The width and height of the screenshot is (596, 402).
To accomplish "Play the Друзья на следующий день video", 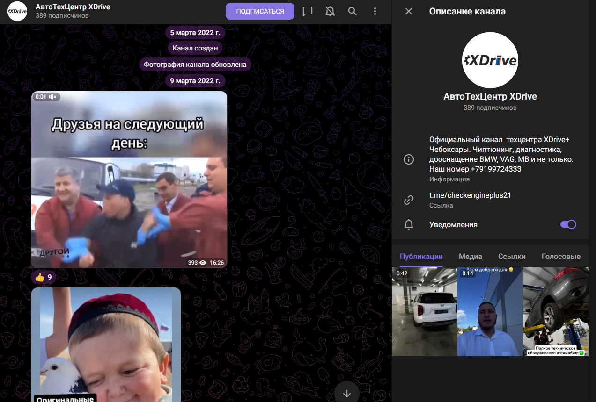I will (x=129, y=179).
